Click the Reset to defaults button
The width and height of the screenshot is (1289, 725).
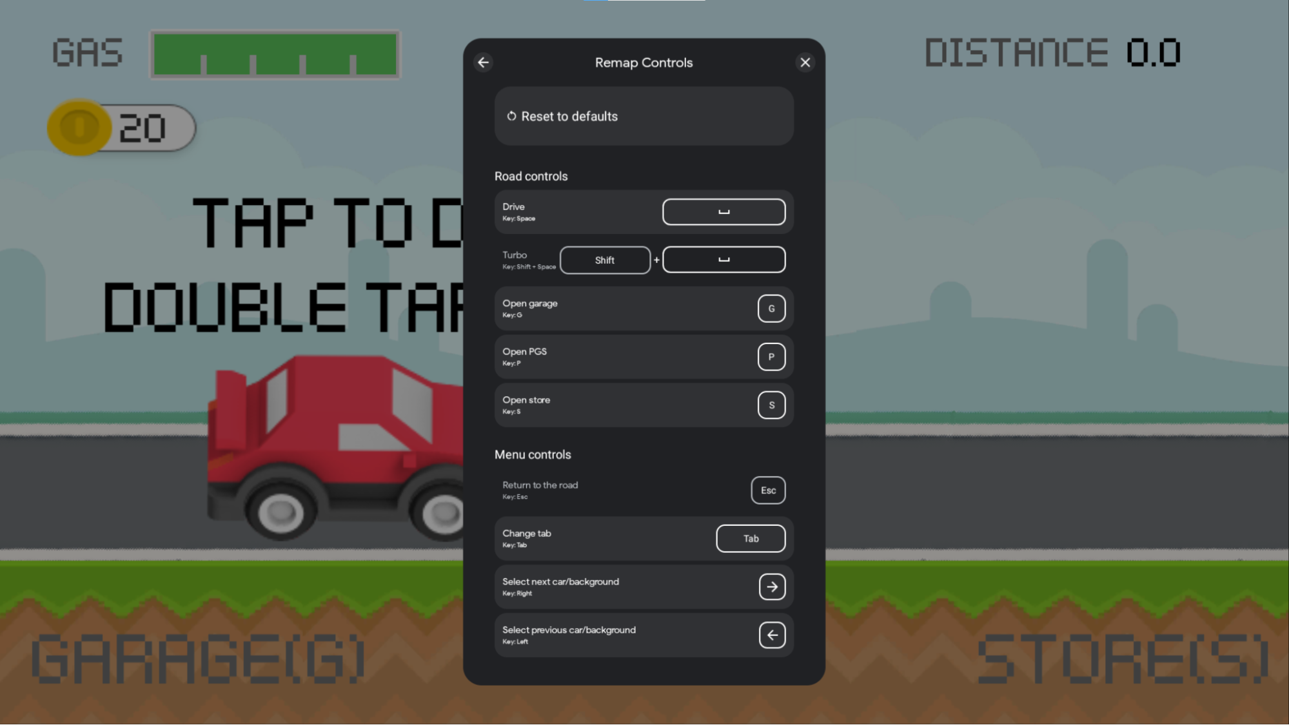point(644,116)
